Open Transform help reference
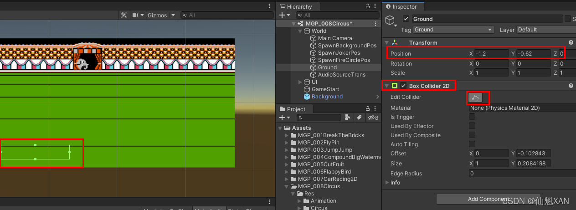The width and height of the screenshot is (576, 210). (x=571, y=42)
